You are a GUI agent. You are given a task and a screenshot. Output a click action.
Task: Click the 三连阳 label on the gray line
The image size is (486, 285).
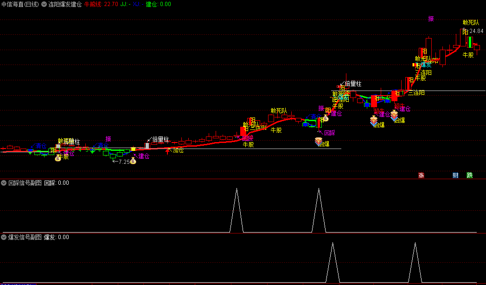click(x=416, y=92)
